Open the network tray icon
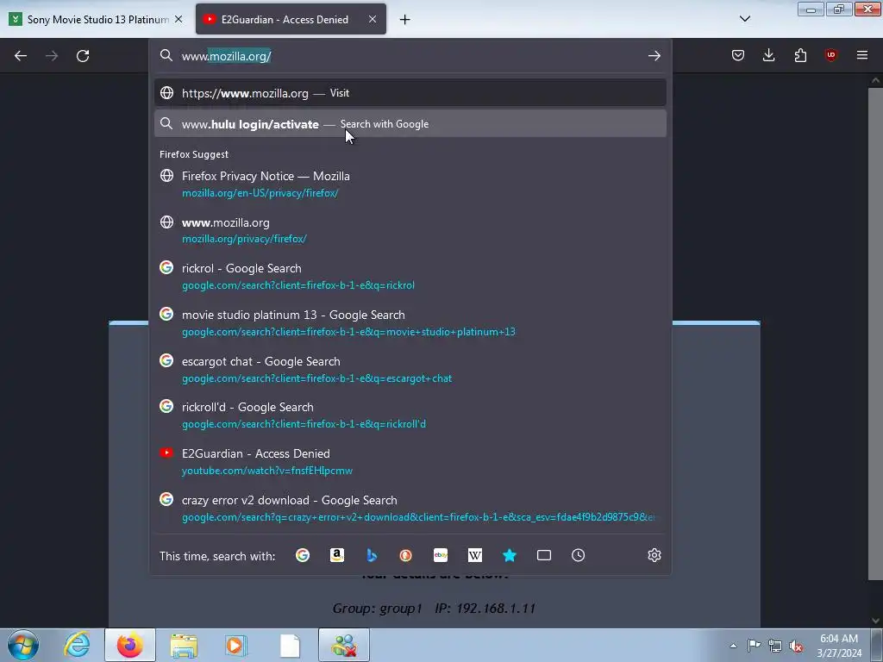Screen dimensions: 883x662 coord(775,646)
